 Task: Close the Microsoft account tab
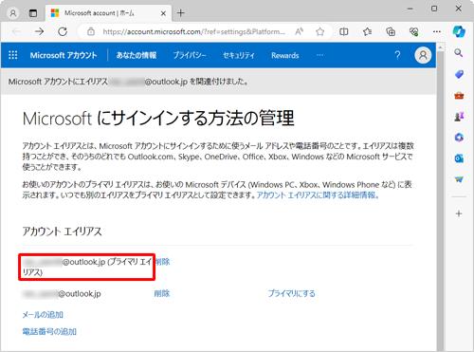[163, 13]
